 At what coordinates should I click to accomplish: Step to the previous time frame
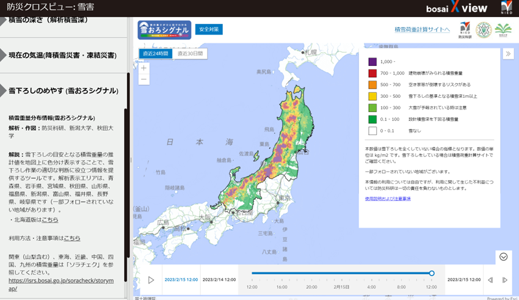point(490,280)
